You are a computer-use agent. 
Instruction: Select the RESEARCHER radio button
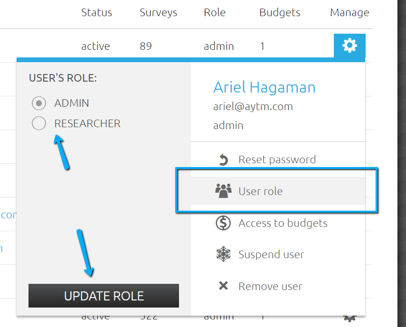(x=39, y=123)
